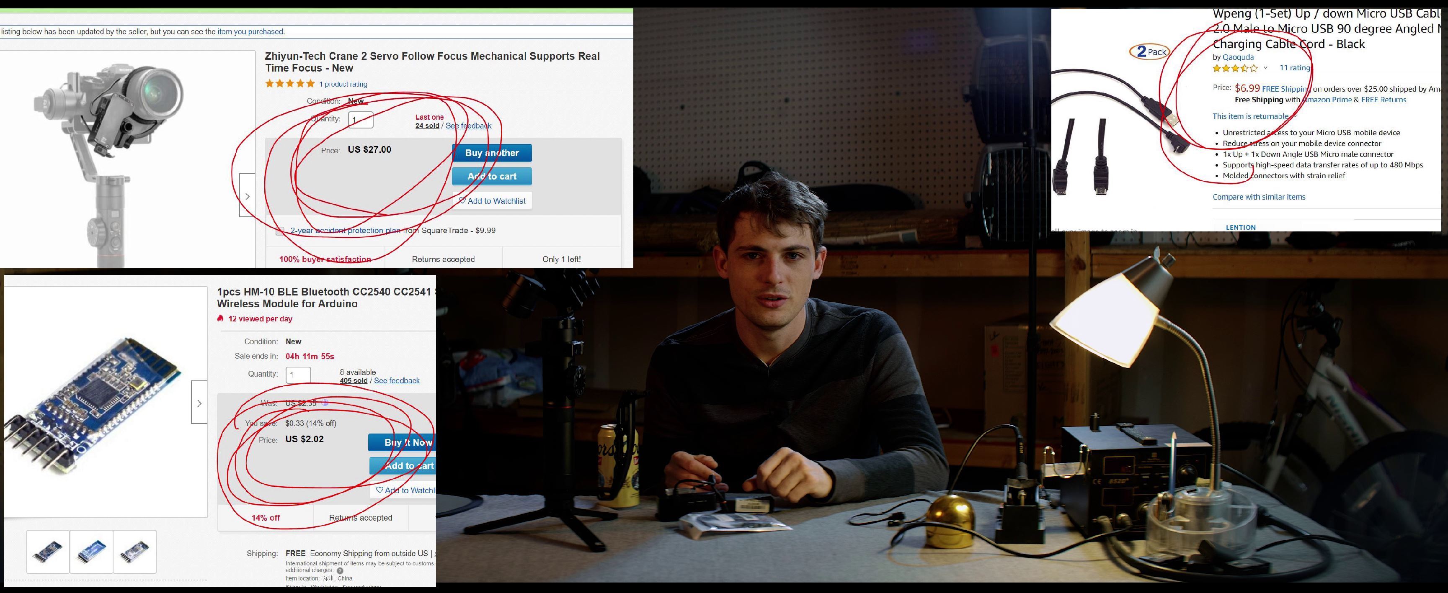Click next-image arrow on gimbal photo

point(247,196)
